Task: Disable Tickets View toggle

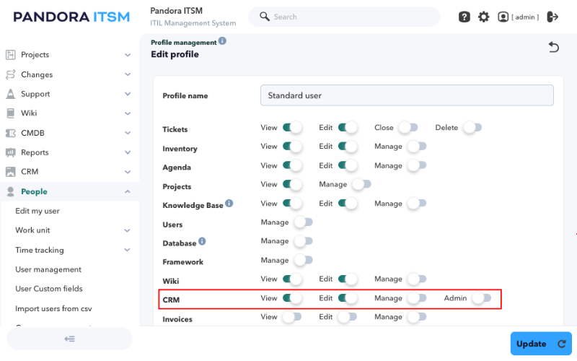Action: coord(292,128)
